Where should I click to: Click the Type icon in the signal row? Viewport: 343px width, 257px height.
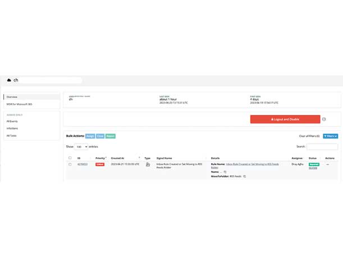point(148,164)
